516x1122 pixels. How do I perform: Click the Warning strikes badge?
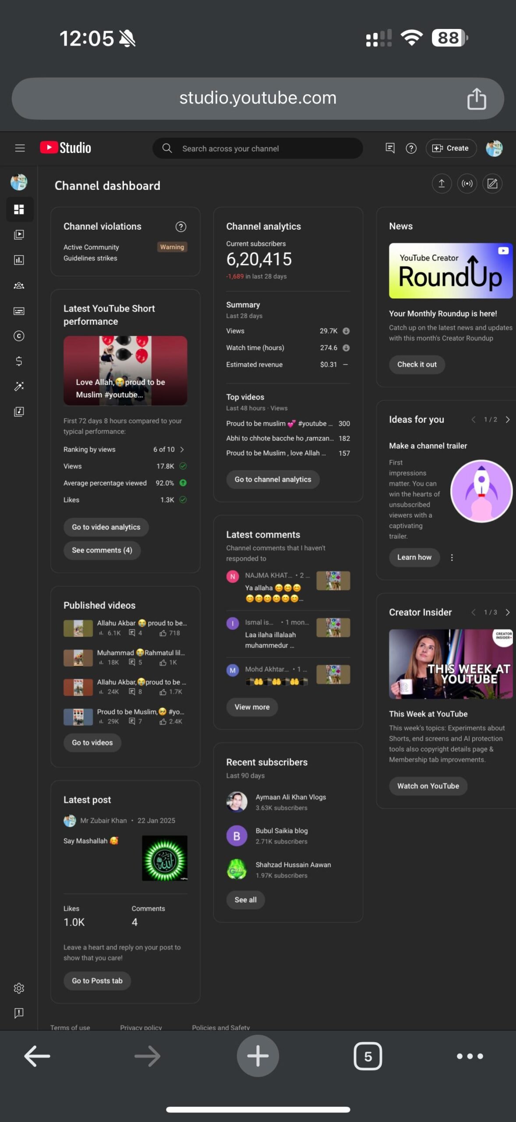point(172,247)
